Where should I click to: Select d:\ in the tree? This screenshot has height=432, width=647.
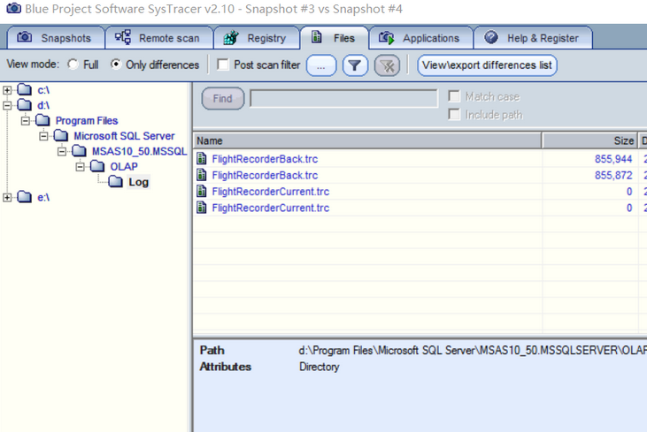tap(43, 105)
